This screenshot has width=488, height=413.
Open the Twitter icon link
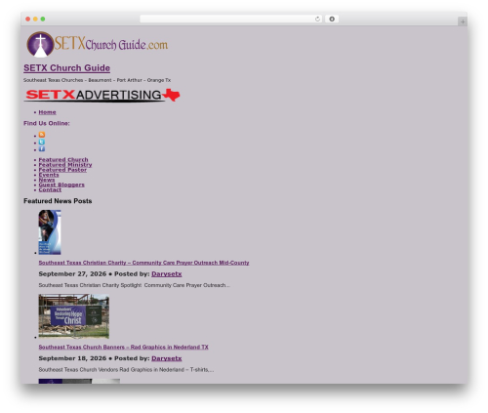(x=42, y=142)
